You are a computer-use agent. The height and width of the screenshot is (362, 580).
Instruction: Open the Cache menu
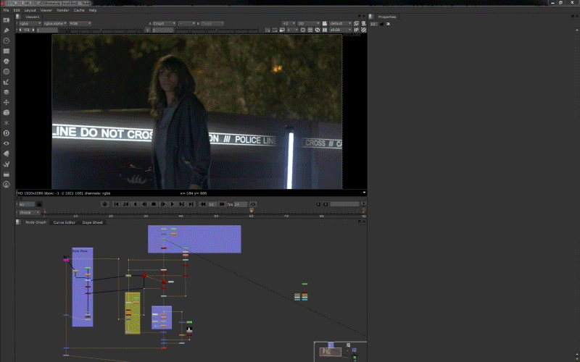(x=79, y=10)
